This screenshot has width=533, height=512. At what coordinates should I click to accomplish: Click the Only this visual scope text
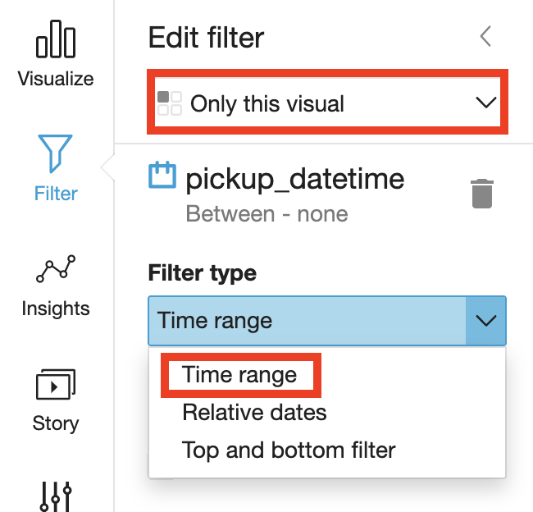coord(267,103)
